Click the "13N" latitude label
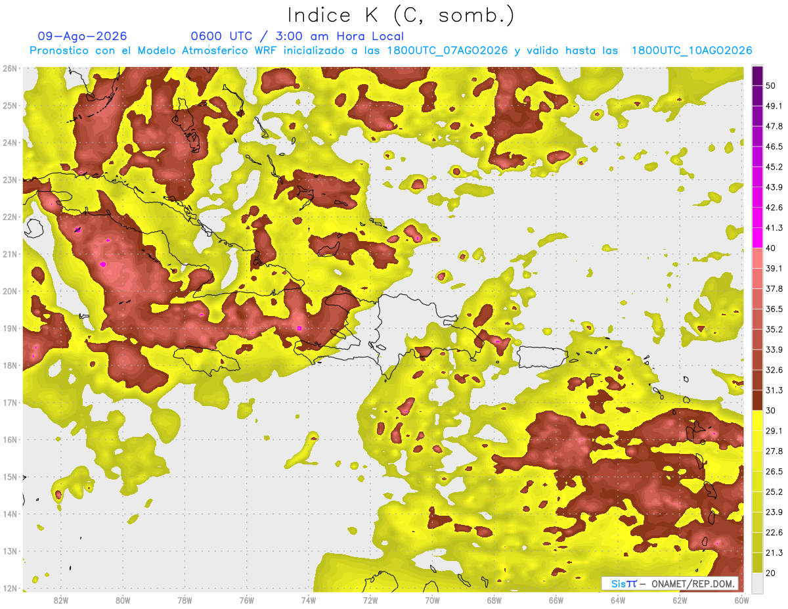 tap(9, 551)
